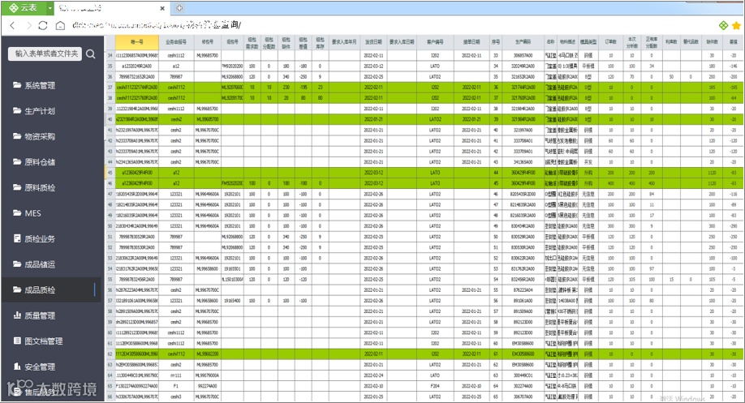745x403 pixels.
Task: Select the 差值 column header
Action: click(x=733, y=42)
